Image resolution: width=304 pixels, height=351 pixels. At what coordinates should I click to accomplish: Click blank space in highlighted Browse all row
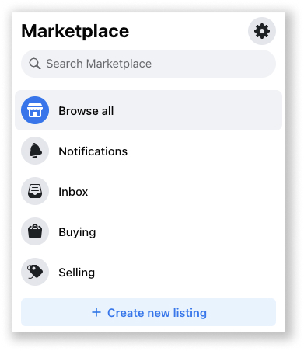197,110
